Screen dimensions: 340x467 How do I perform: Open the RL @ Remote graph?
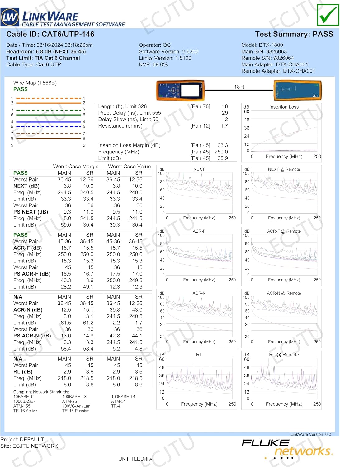pos(282,380)
